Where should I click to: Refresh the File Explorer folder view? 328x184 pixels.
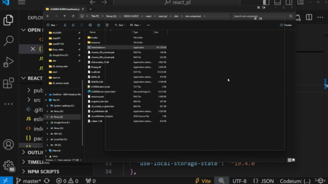pos(73,16)
